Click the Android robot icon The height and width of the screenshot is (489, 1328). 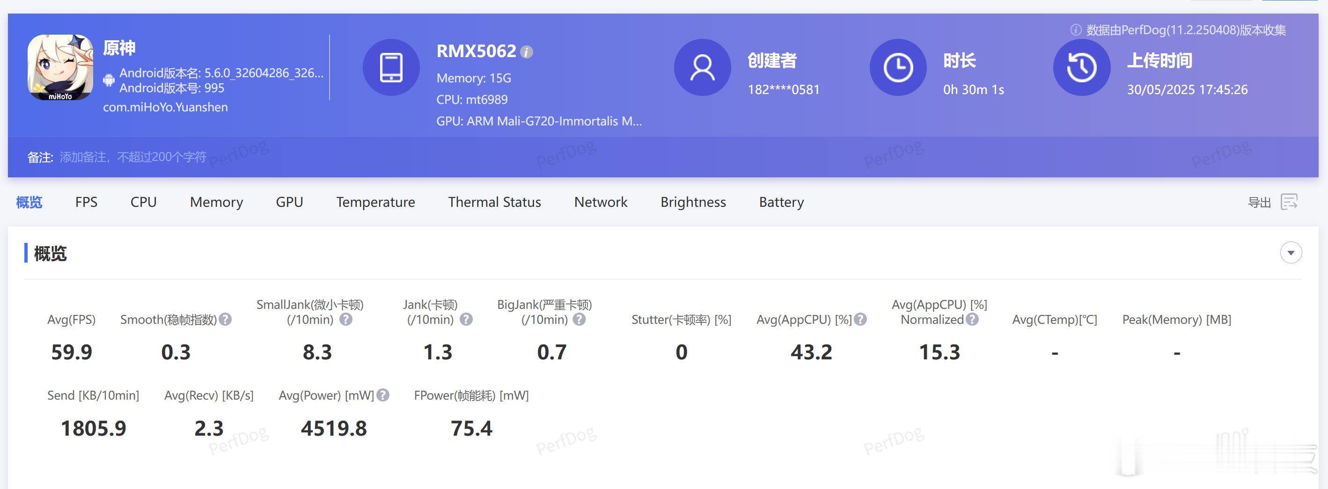click(108, 80)
